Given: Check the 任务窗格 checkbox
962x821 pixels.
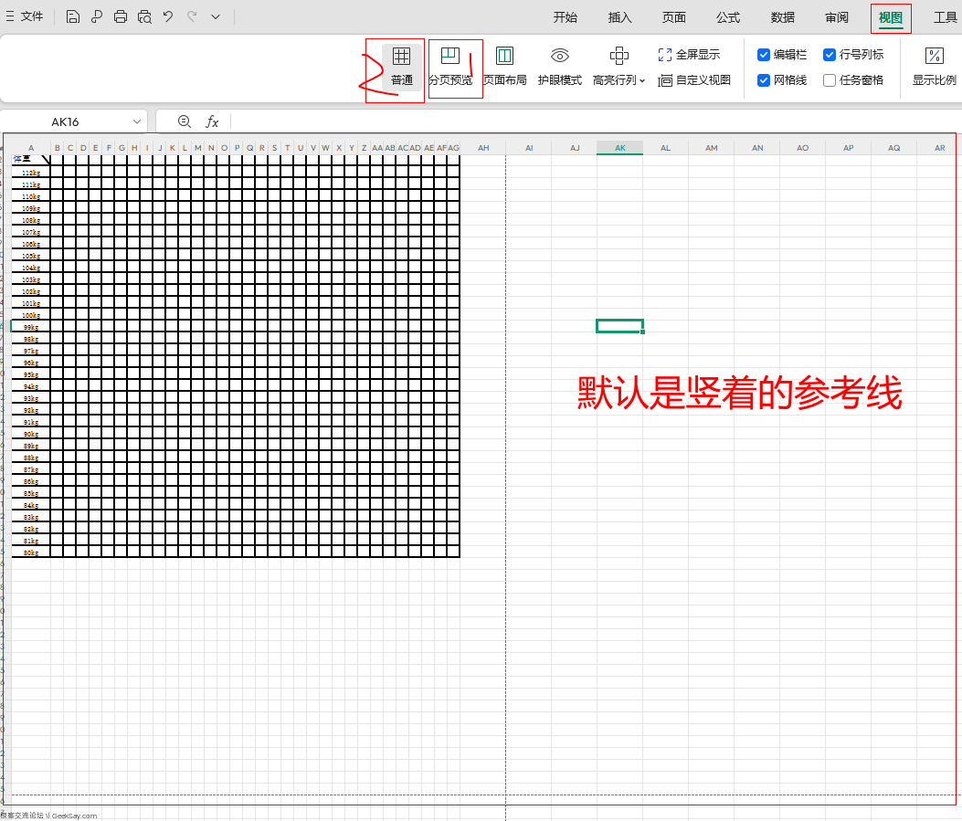Looking at the screenshot, I should click(x=830, y=80).
